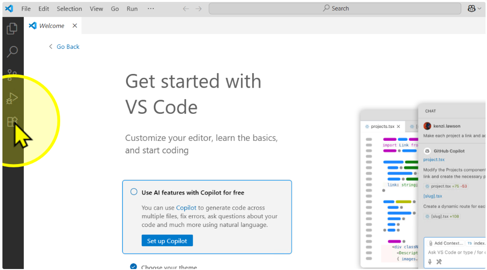
Task: Navigate forward using the right arrow
Action: tap(198, 9)
